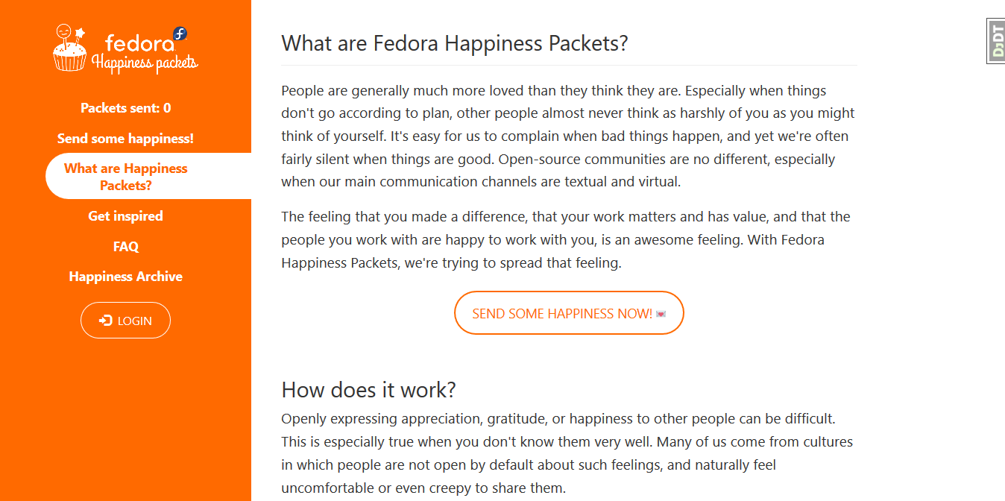The width and height of the screenshot is (1005, 501).
Task: Click the paragraph starting 'Openly expressing appreciation'
Action: click(569, 453)
